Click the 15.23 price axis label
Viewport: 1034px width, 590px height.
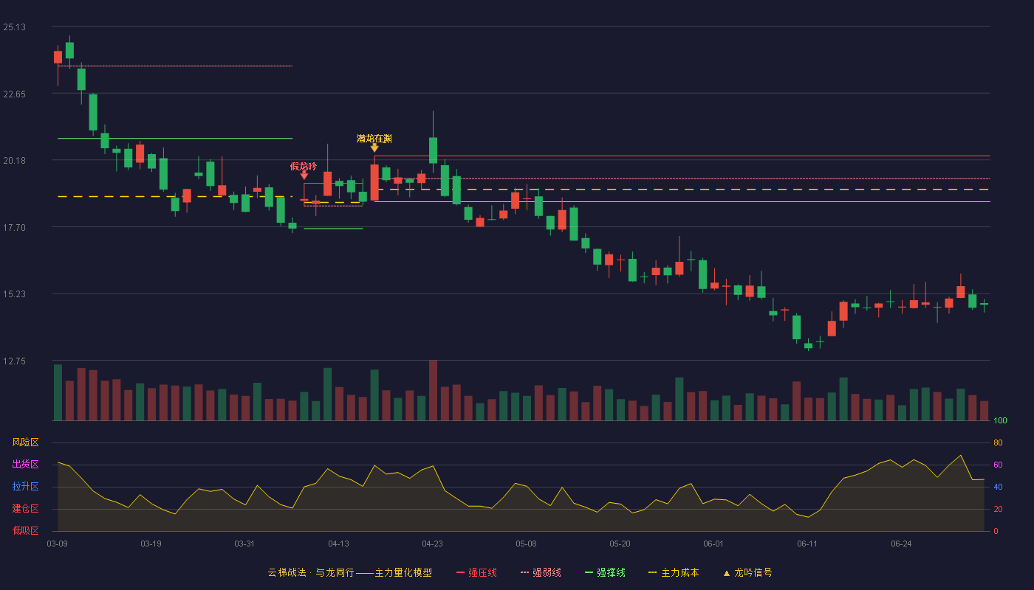[14, 294]
